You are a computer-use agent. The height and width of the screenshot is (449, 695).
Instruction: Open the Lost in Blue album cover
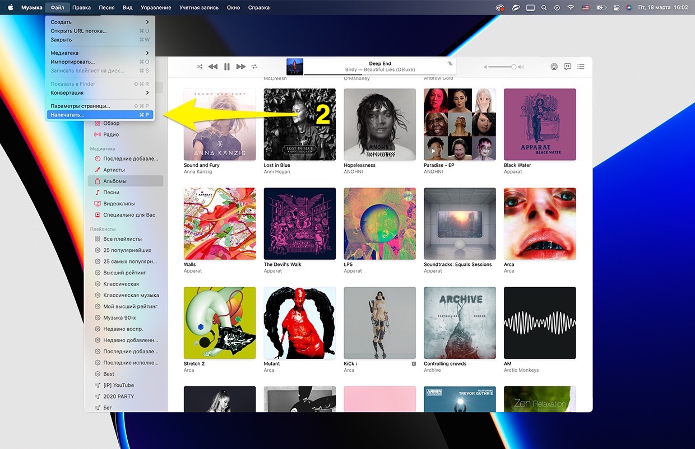click(300, 124)
